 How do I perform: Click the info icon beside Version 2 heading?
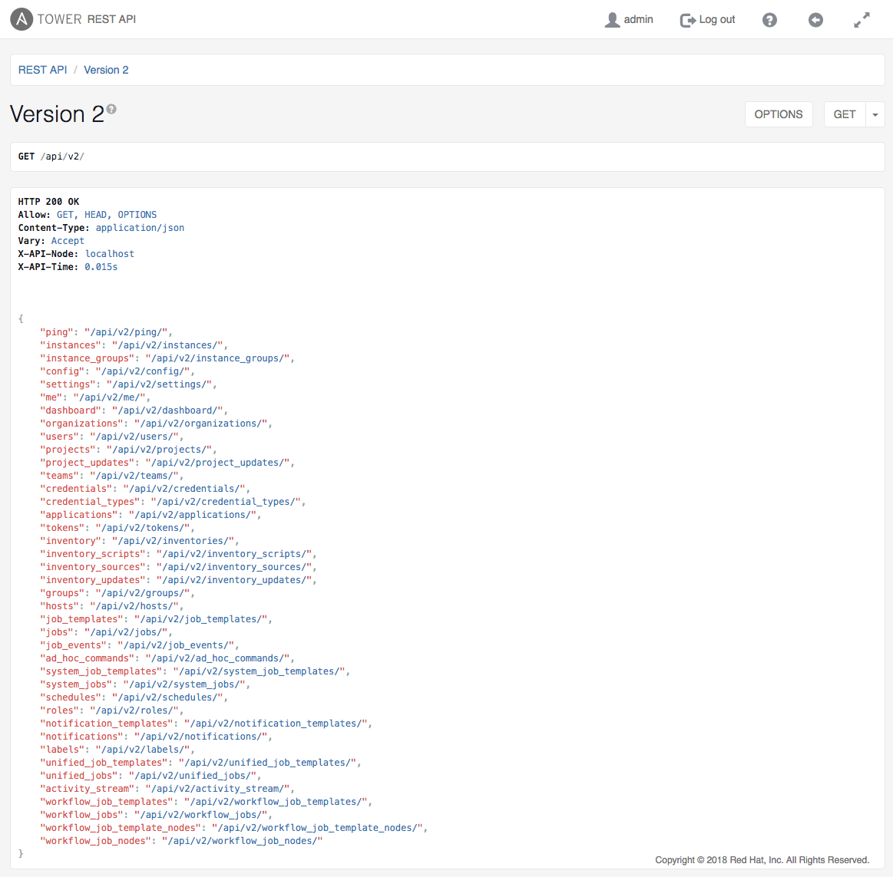click(x=111, y=109)
